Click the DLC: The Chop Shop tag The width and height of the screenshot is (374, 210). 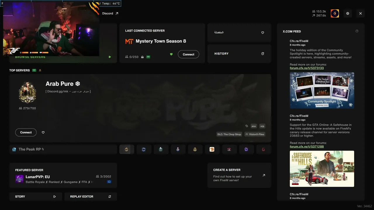click(x=229, y=134)
